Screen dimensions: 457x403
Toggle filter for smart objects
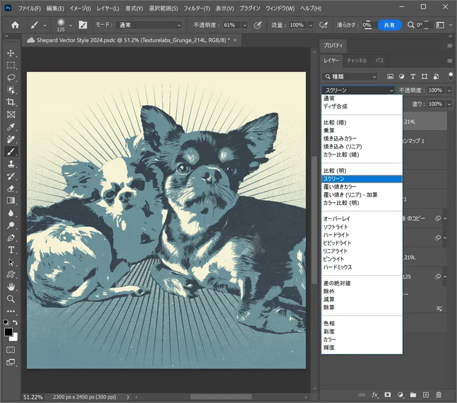click(x=436, y=77)
